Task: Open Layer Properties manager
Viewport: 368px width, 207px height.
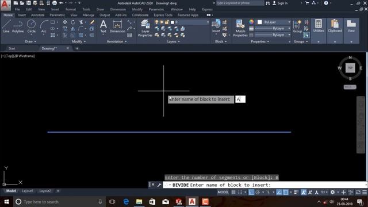Action: click(x=145, y=28)
